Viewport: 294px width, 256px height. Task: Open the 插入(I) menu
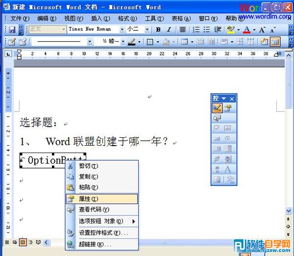[x=100, y=19]
